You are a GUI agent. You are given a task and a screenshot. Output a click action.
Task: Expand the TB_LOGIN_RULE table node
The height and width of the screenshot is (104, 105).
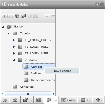point(14,47)
